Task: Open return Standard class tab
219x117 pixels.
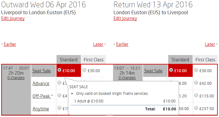Action: 180,59
